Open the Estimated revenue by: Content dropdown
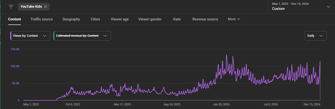335x109 pixels. coord(82,36)
